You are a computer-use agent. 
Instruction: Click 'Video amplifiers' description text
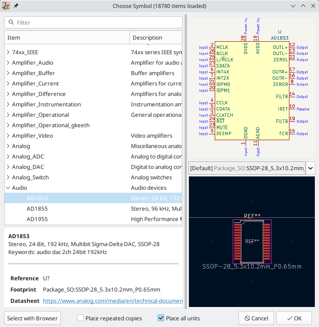coord(152,136)
